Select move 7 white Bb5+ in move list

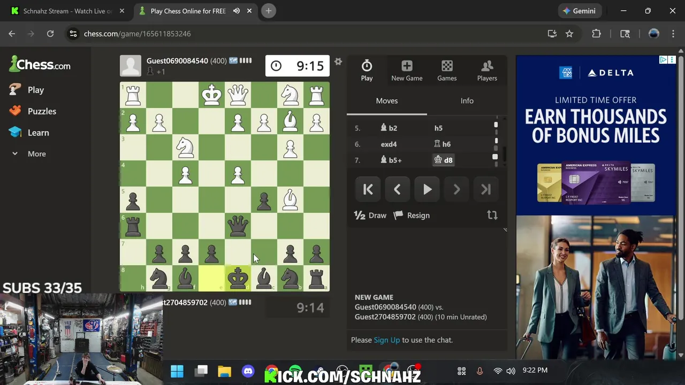point(391,160)
